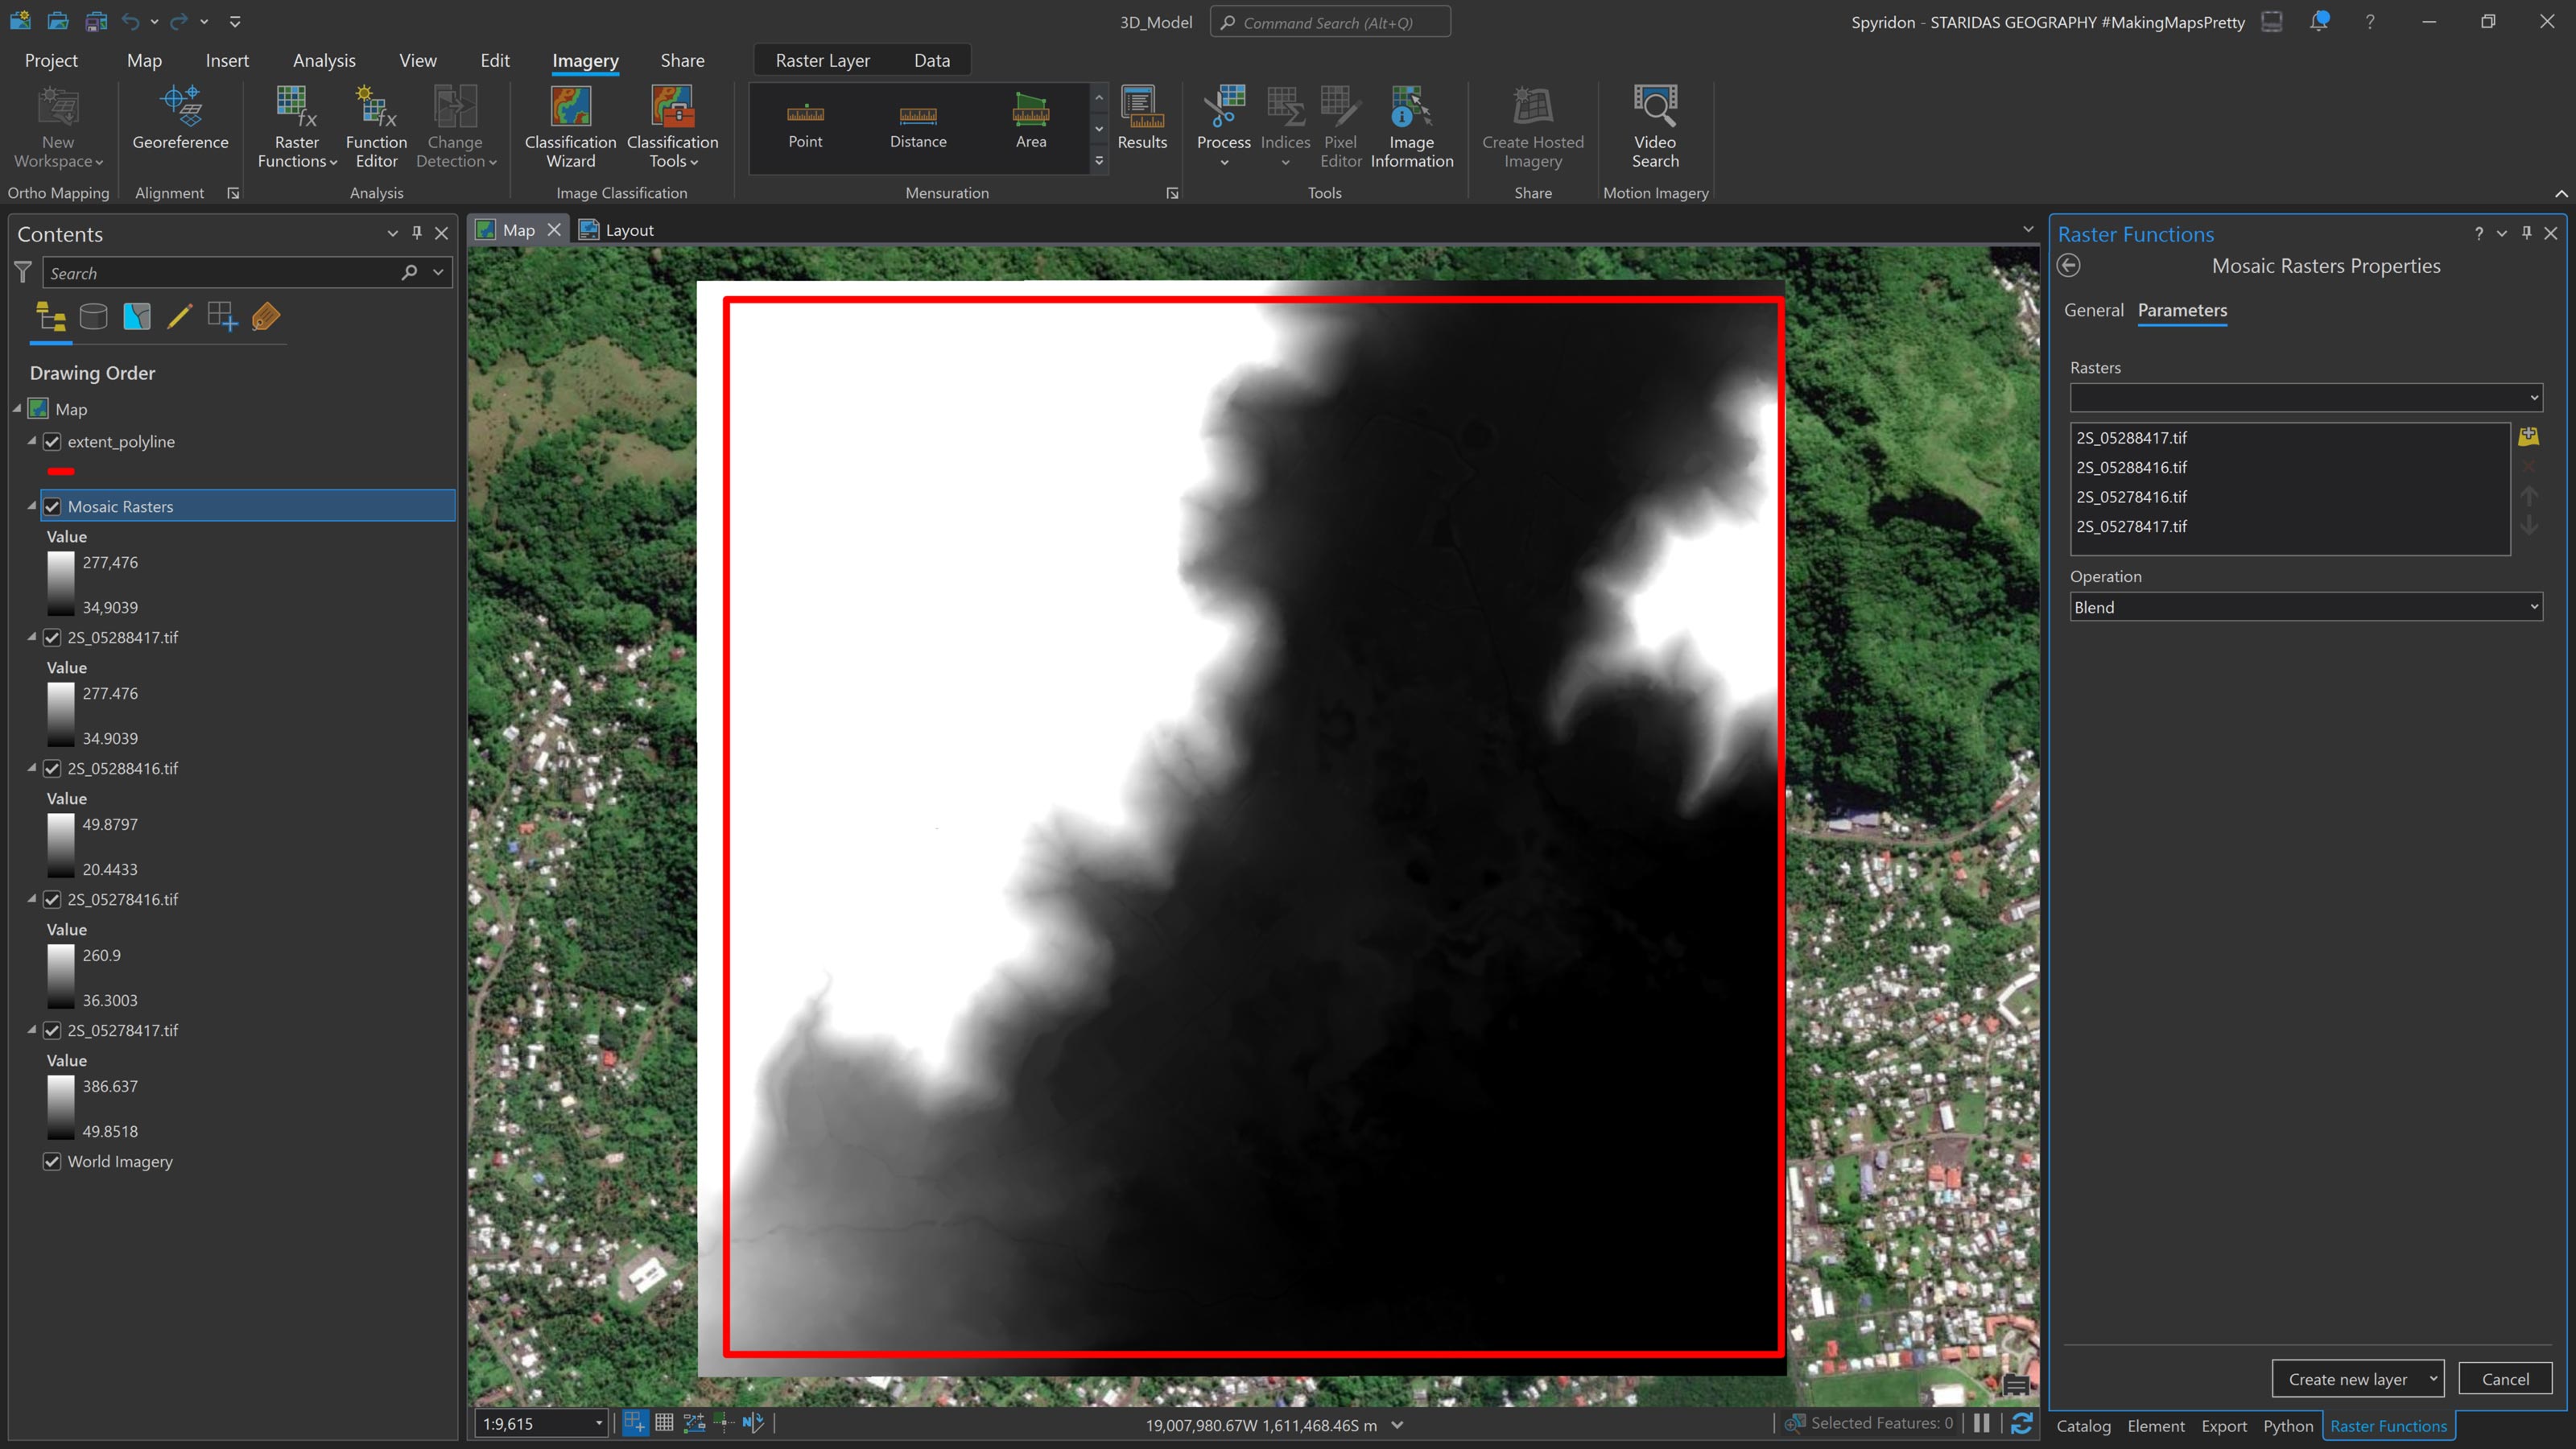Open the Process tool menu
The width and height of the screenshot is (2576, 1449).
click(x=1224, y=127)
